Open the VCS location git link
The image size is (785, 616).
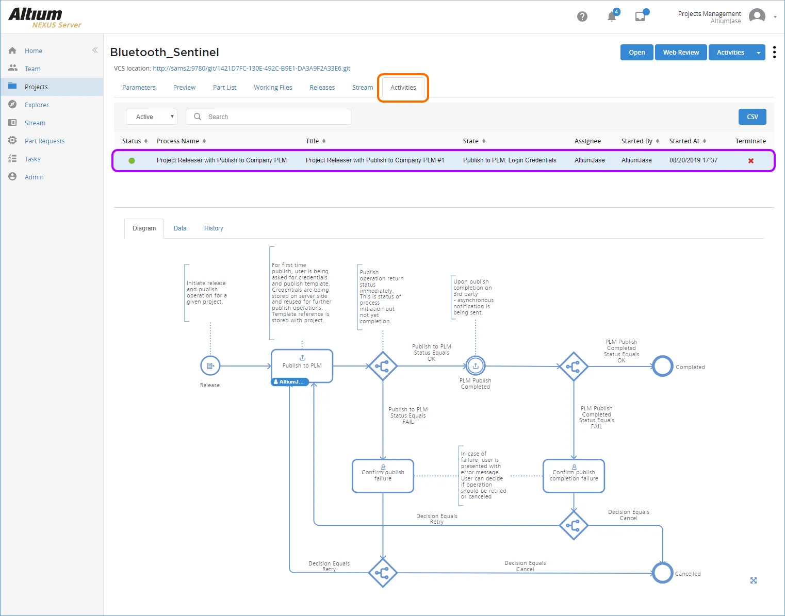click(252, 69)
